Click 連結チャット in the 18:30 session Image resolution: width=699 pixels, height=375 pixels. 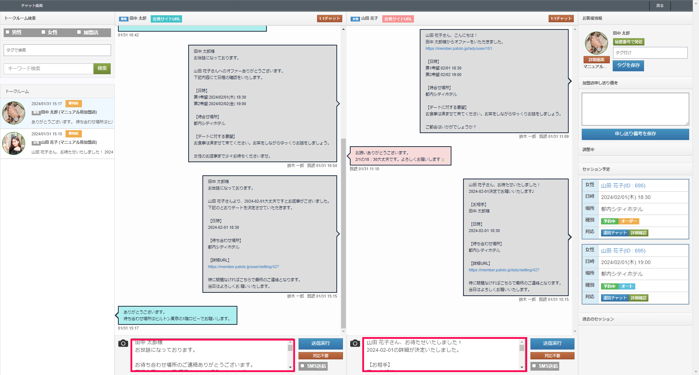point(615,233)
